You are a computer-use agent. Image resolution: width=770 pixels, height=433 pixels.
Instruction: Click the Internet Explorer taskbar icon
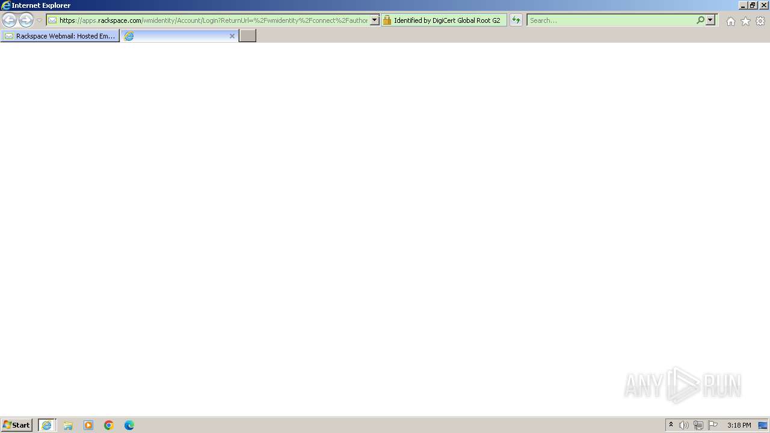[x=47, y=425]
